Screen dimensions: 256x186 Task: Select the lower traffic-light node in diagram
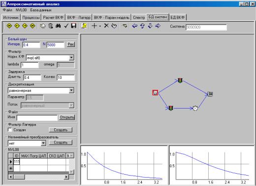[171, 108]
